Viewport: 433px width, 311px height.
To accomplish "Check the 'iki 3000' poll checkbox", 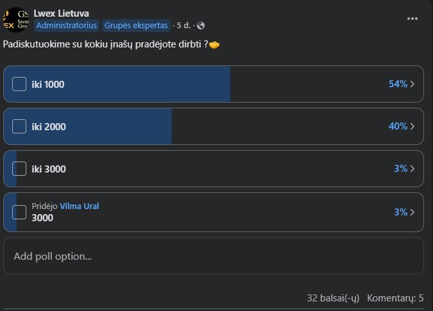I will click(x=19, y=169).
